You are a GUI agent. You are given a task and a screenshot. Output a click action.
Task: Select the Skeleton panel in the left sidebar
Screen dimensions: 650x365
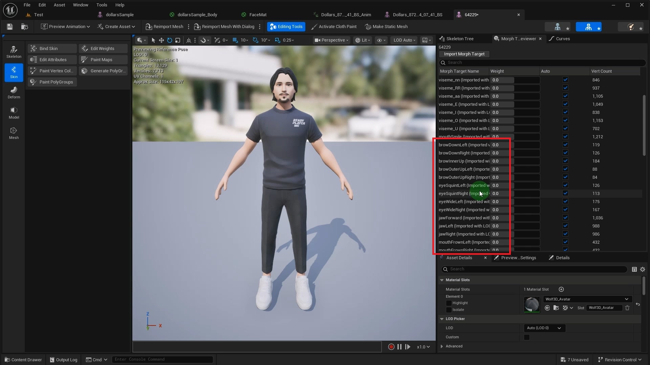click(14, 51)
